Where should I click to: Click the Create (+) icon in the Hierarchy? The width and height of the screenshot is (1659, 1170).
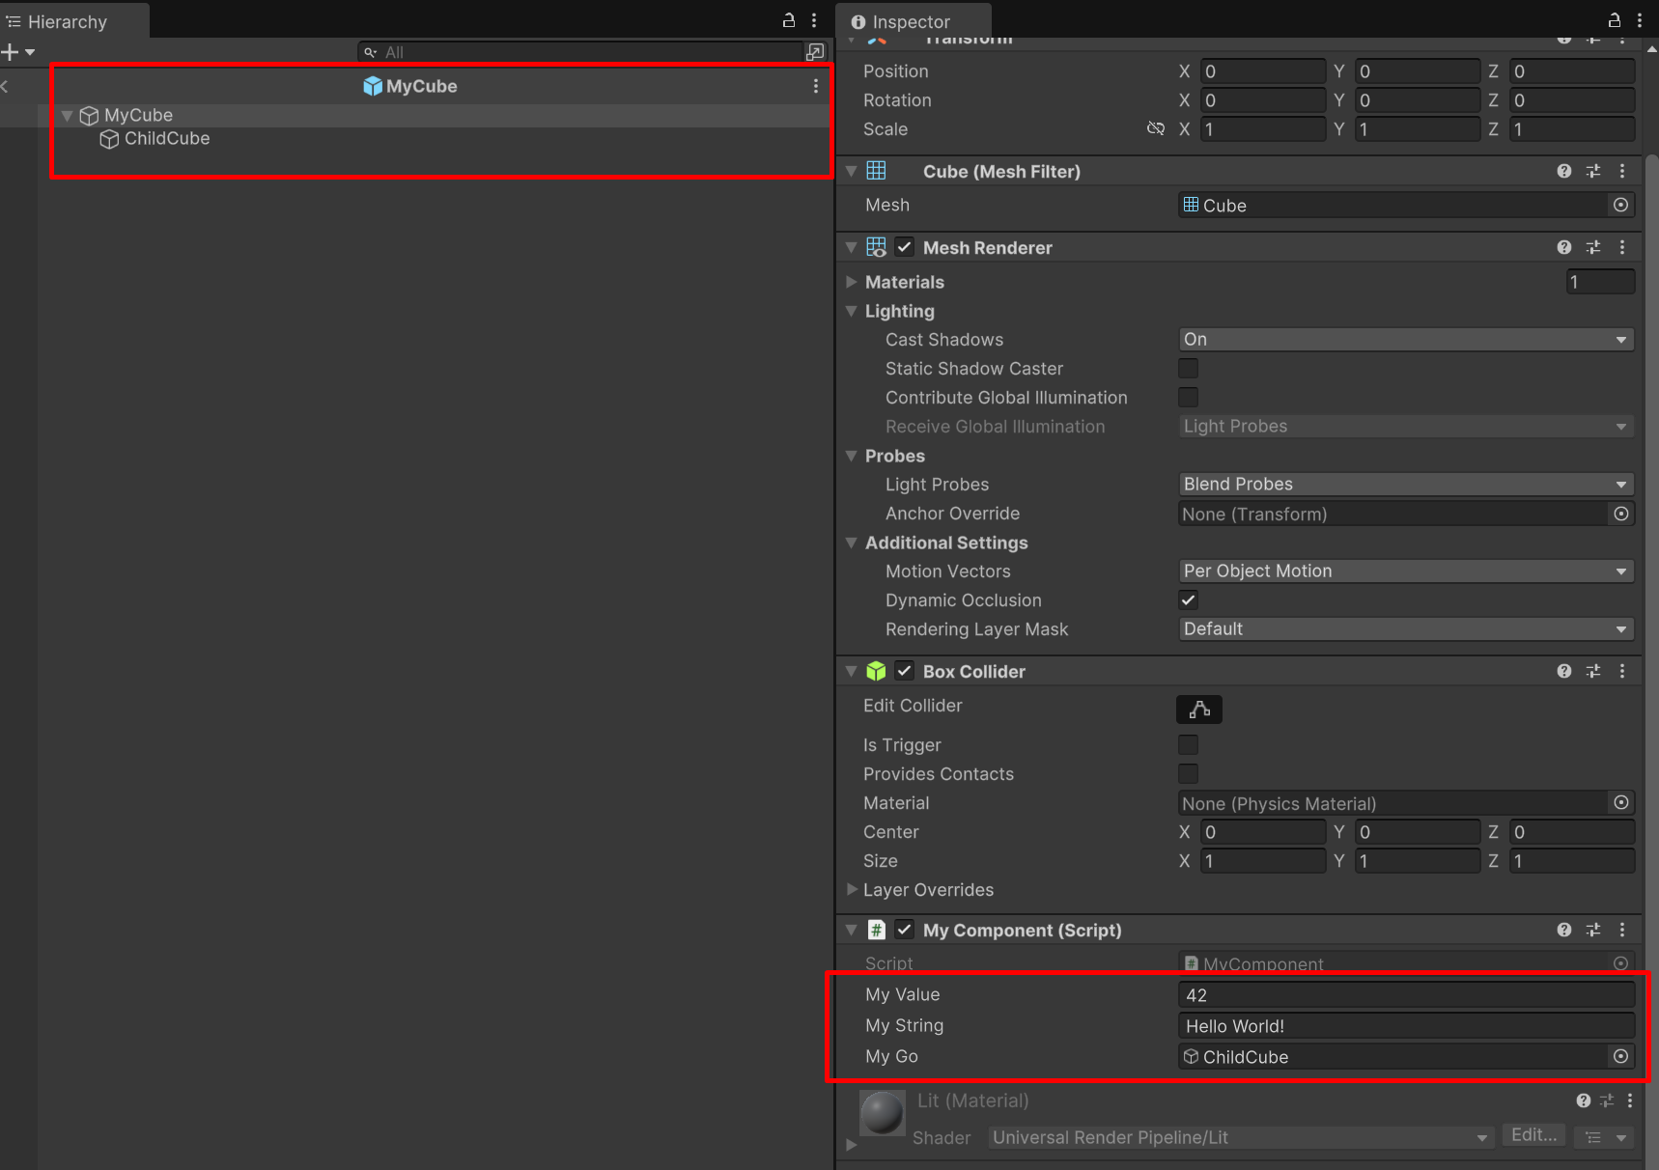pos(10,52)
